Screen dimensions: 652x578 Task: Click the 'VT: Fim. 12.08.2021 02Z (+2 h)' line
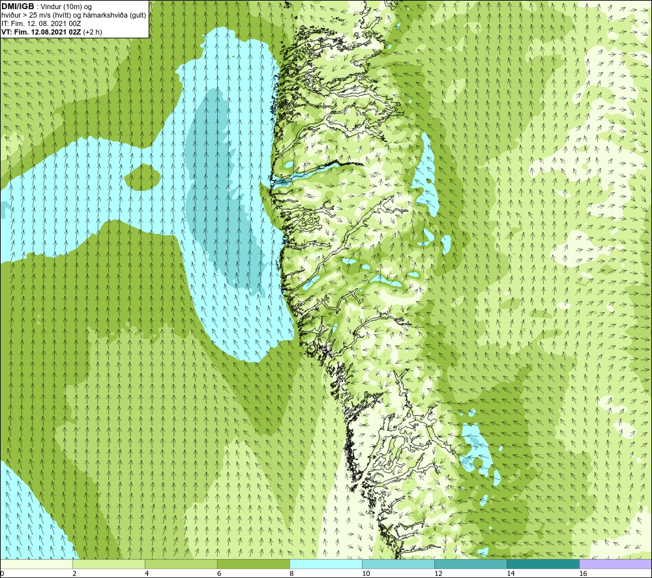(52, 31)
